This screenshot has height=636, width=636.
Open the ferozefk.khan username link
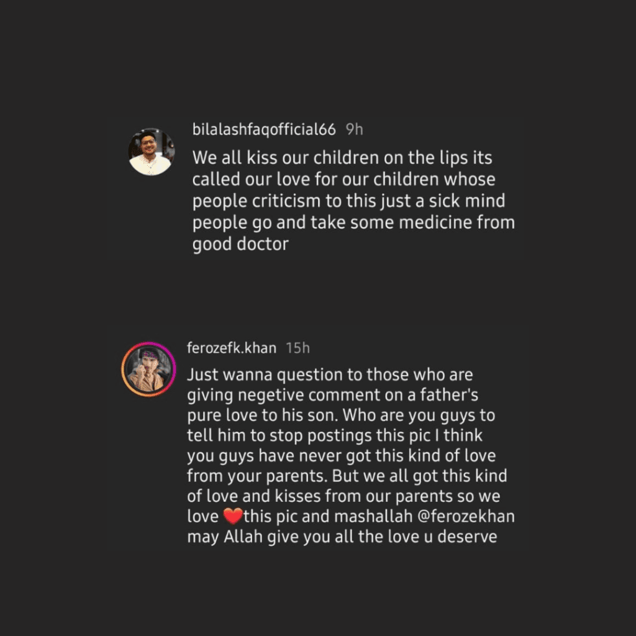click(231, 348)
